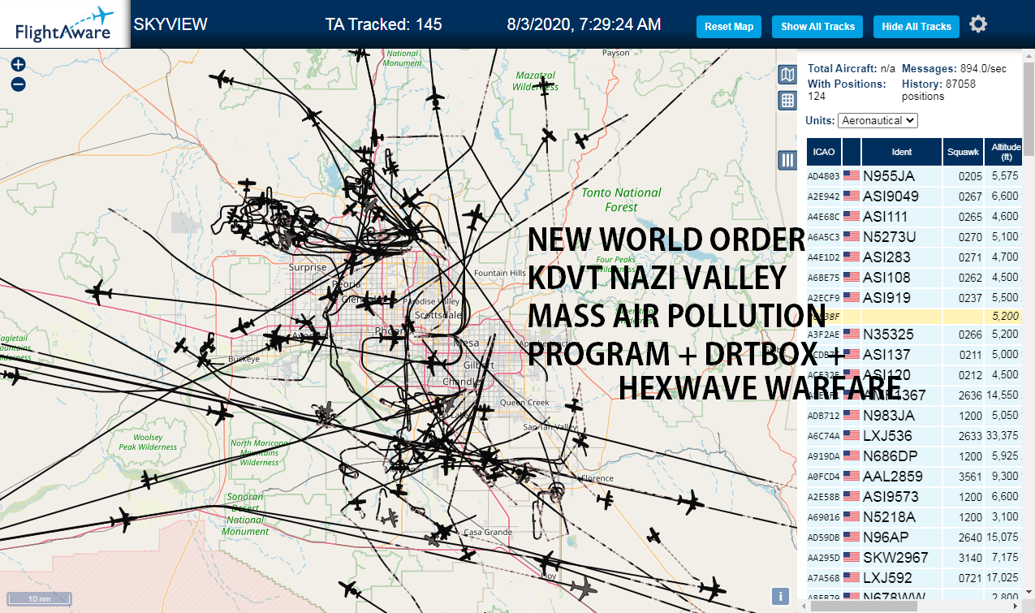The width and height of the screenshot is (1035, 613).
Task: Select the ASI919 aircraft row
Action: (915, 297)
